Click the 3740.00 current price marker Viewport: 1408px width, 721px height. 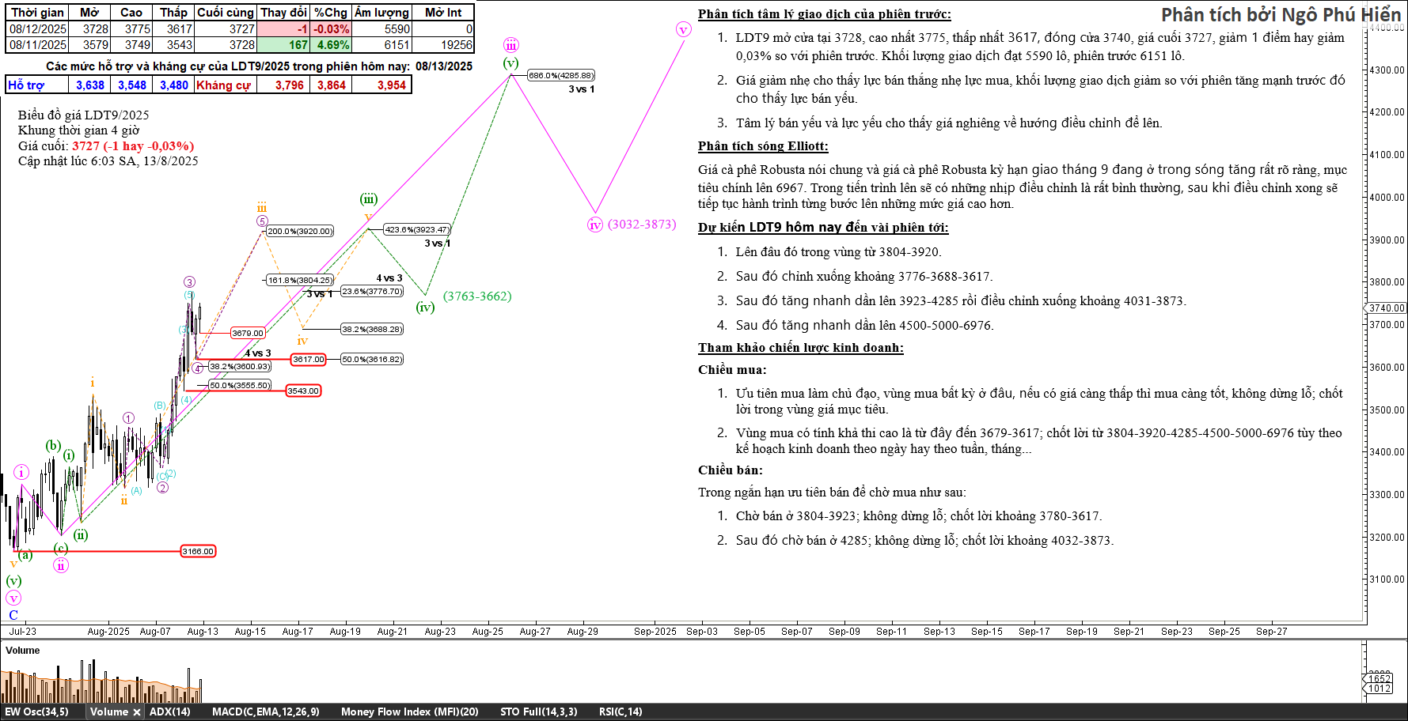tap(1386, 308)
